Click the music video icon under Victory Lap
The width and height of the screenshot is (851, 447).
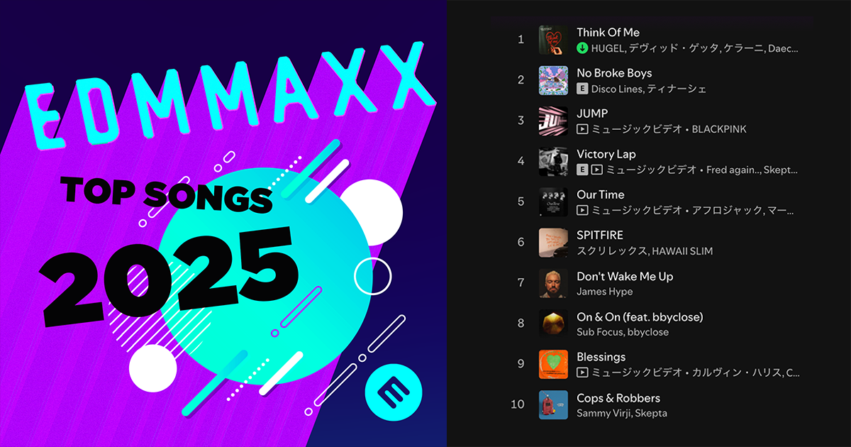coord(597,170)
